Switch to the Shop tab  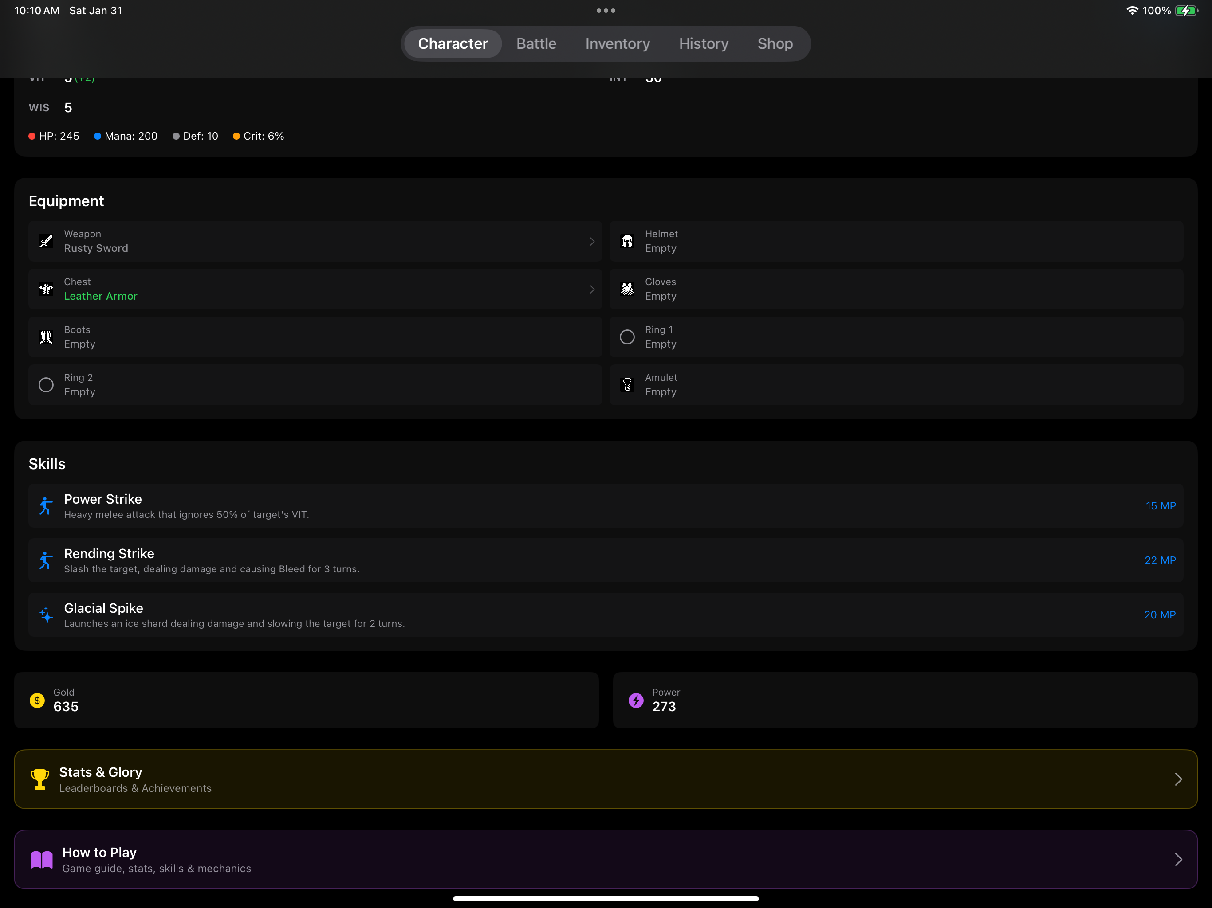click(775, 43)
